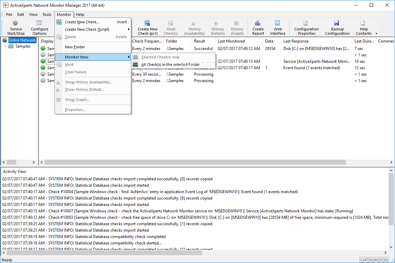The width and height of the screenshot is (395, 263).
Task: Close the open Monitor menu
Action: pos(64,15)
